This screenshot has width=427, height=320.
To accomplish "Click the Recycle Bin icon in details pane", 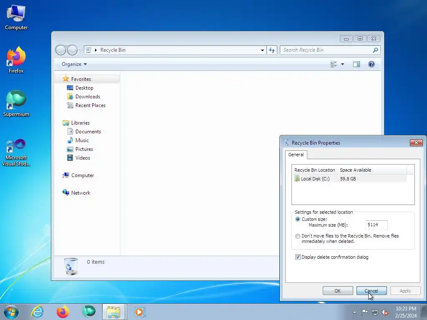I will [x=71, y=267].
